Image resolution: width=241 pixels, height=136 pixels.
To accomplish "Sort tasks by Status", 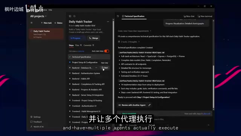I will (x=58, y=23).
